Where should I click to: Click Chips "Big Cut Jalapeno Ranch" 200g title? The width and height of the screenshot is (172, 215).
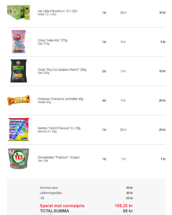coord(62,70)
